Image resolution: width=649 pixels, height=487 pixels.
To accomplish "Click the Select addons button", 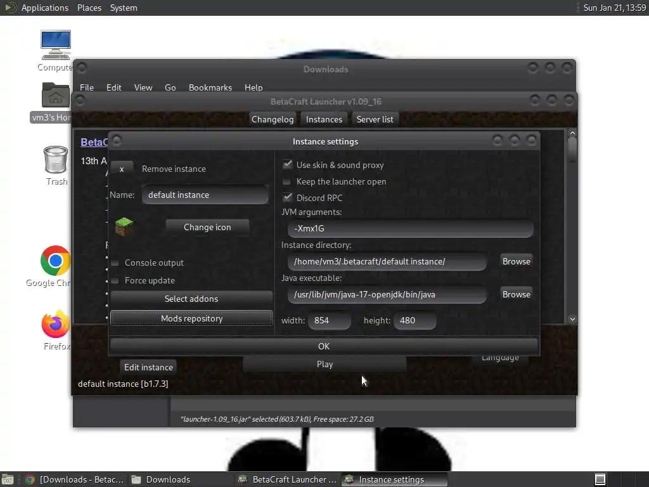I will pos(191,299).
